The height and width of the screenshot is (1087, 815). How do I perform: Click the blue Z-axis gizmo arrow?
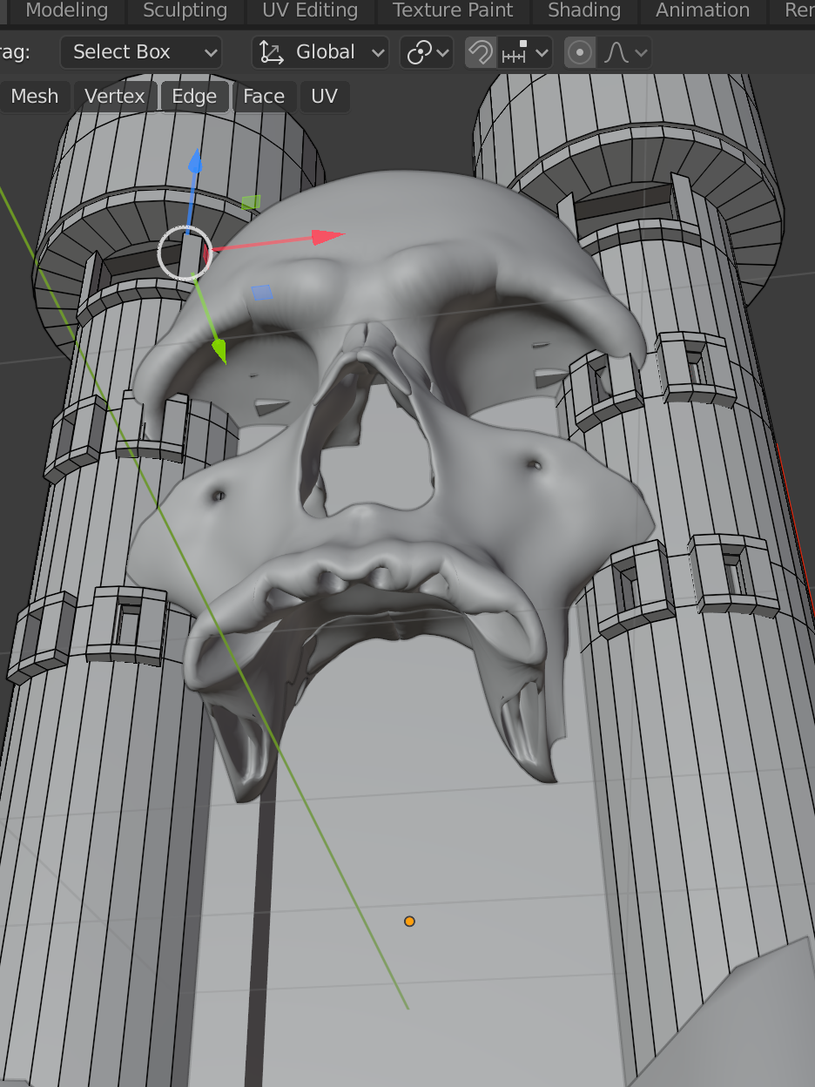[x=195, y=163]
